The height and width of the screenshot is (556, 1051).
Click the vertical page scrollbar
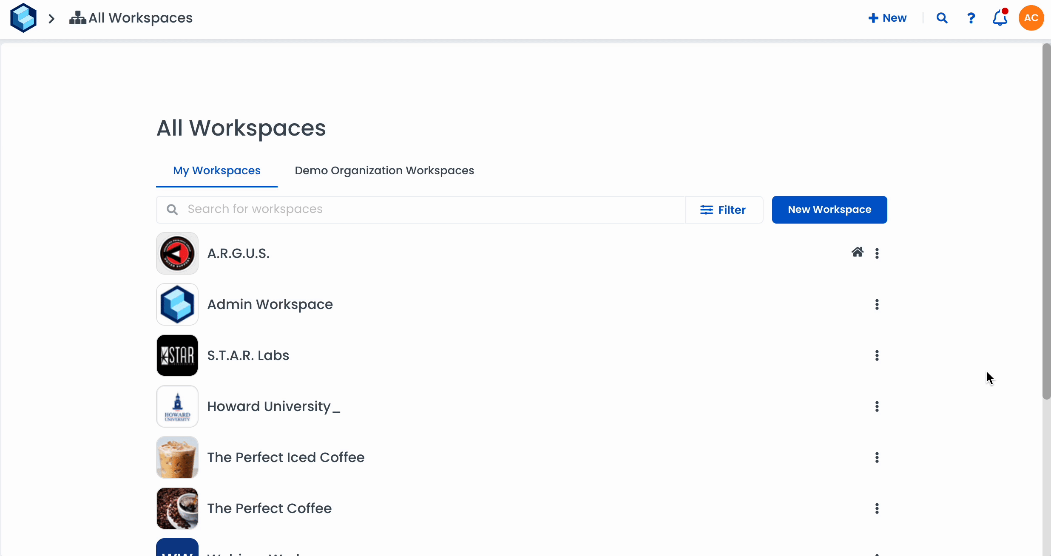1046,221
